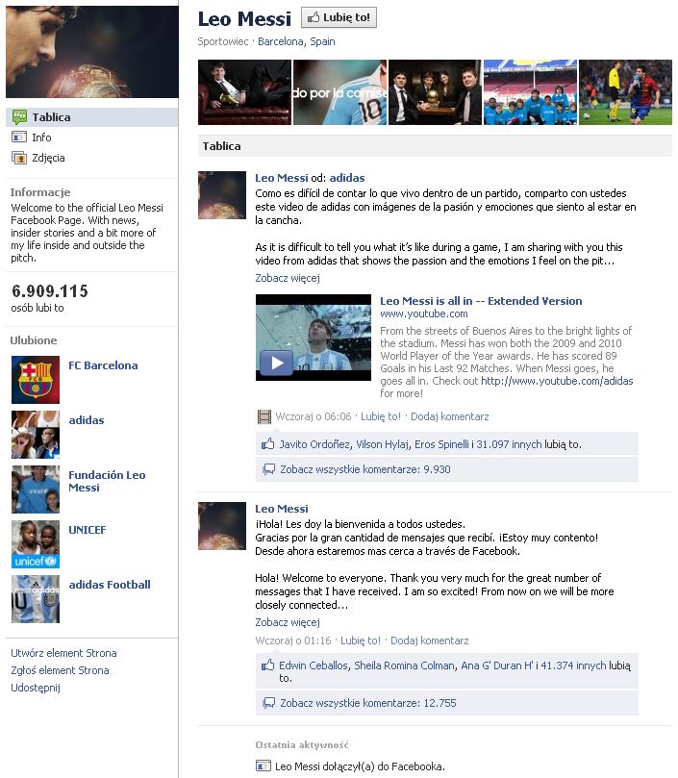Click Lubię to! under the video post
The width and height of the screenshot is (678, 778).
[x=381, y=416]
